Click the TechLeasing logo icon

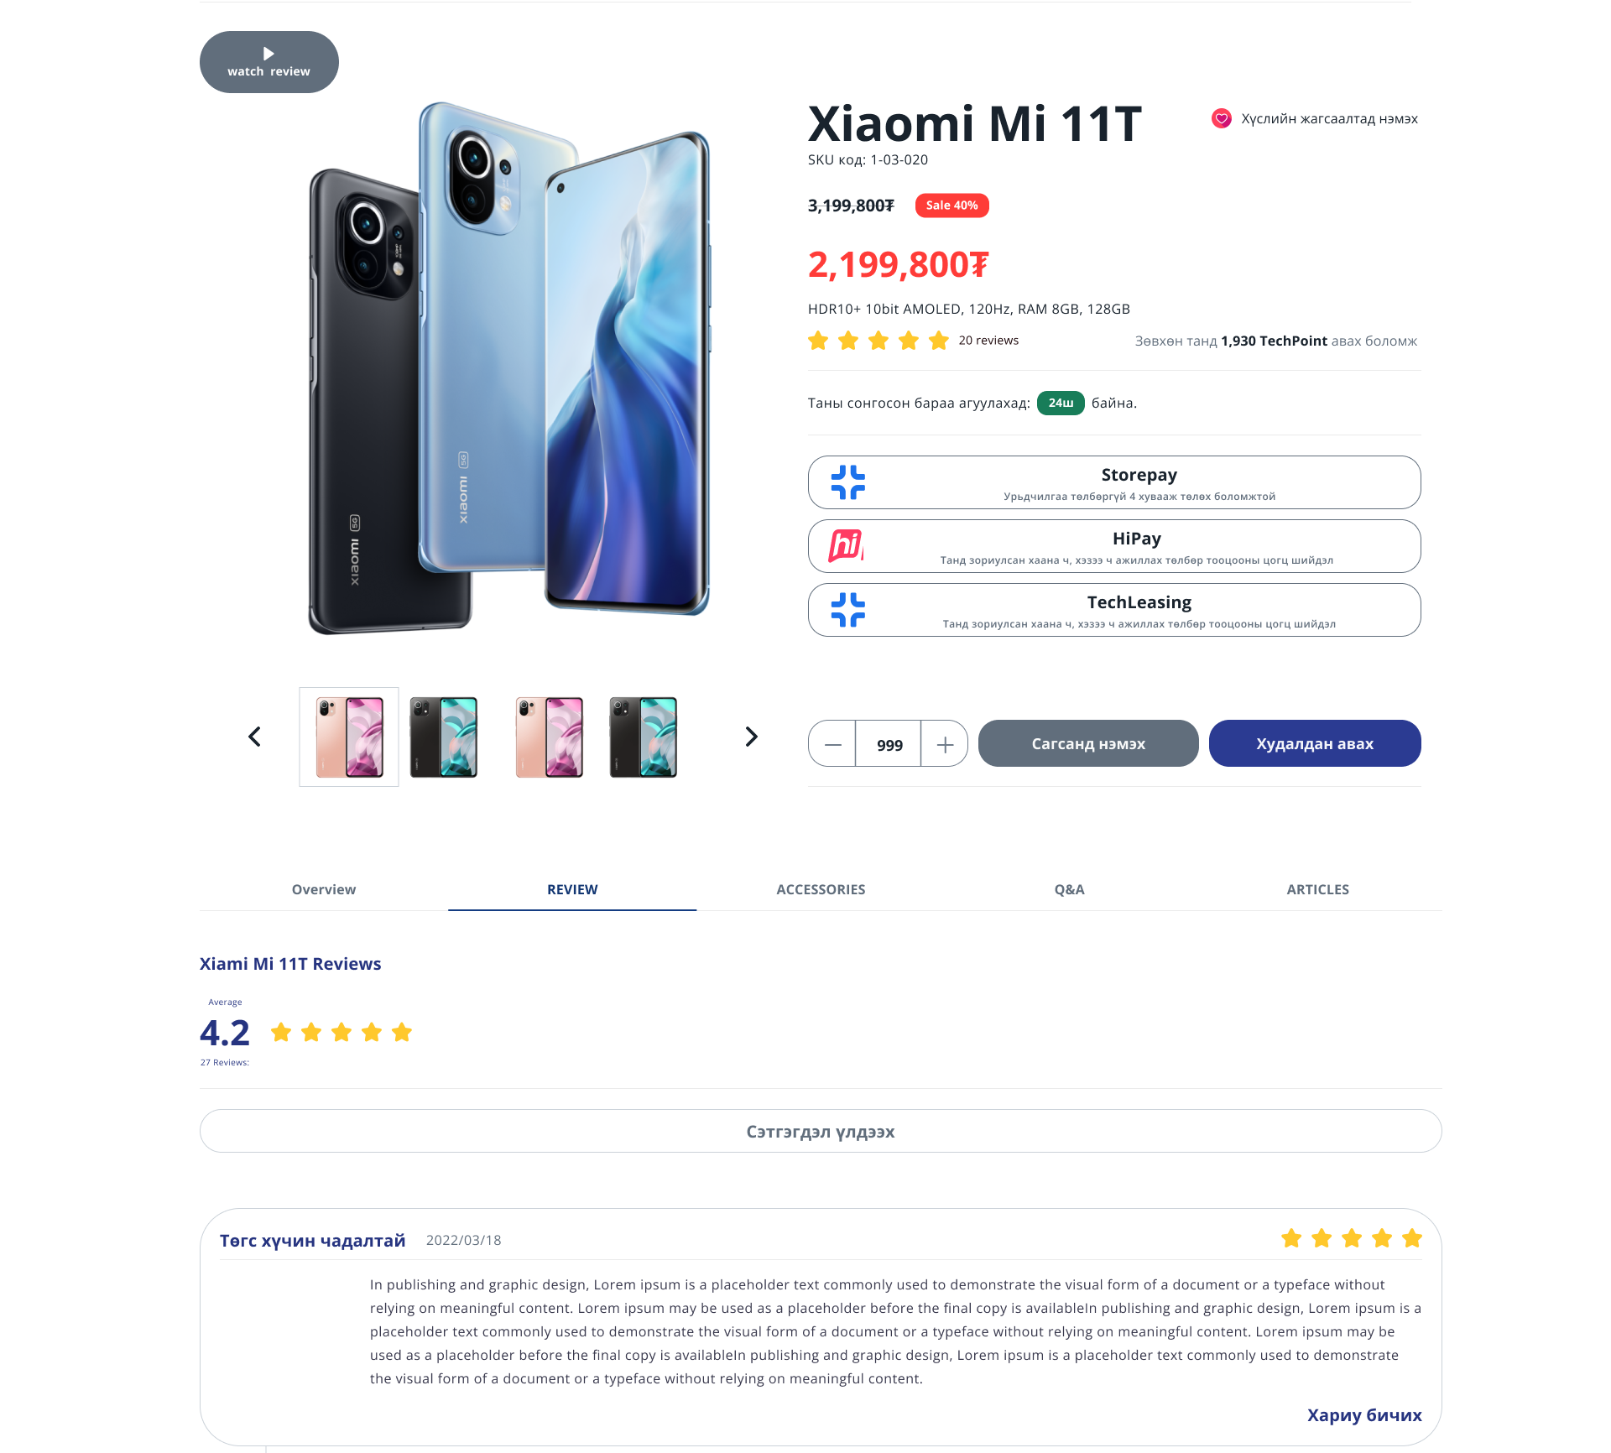[x=847, y=610]
